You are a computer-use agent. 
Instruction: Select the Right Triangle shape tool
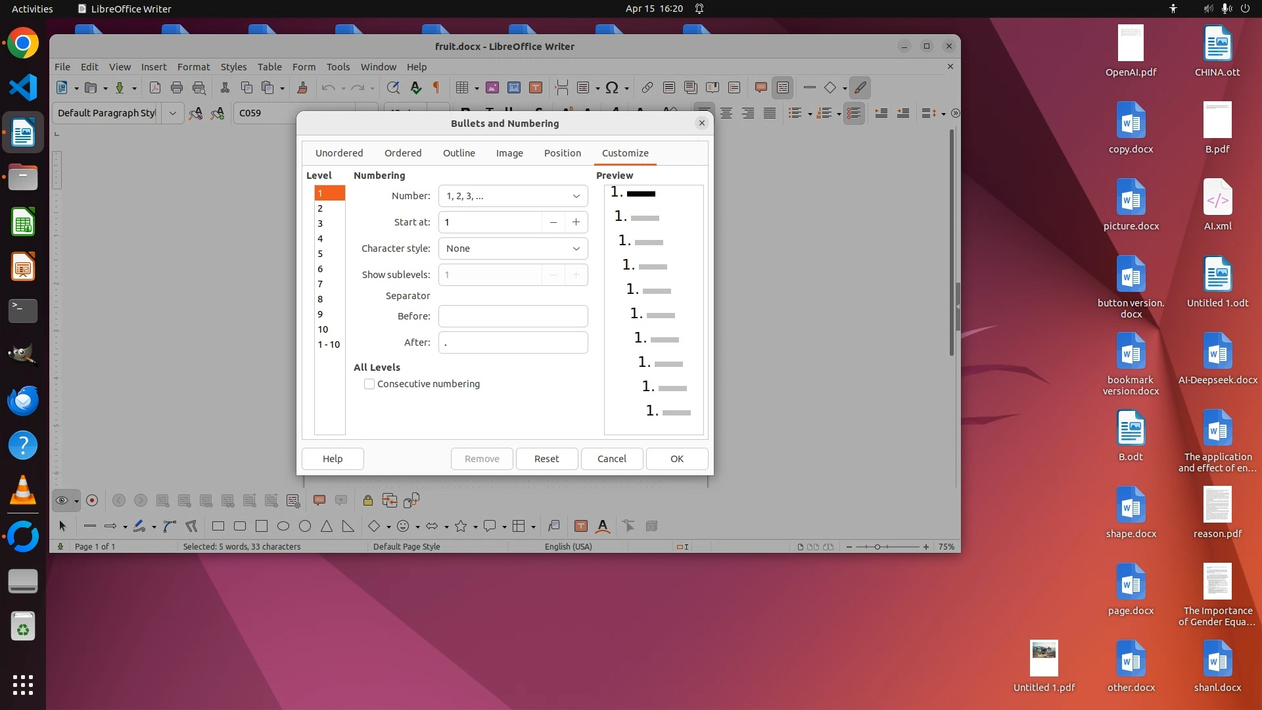click(x=348, y=526)
